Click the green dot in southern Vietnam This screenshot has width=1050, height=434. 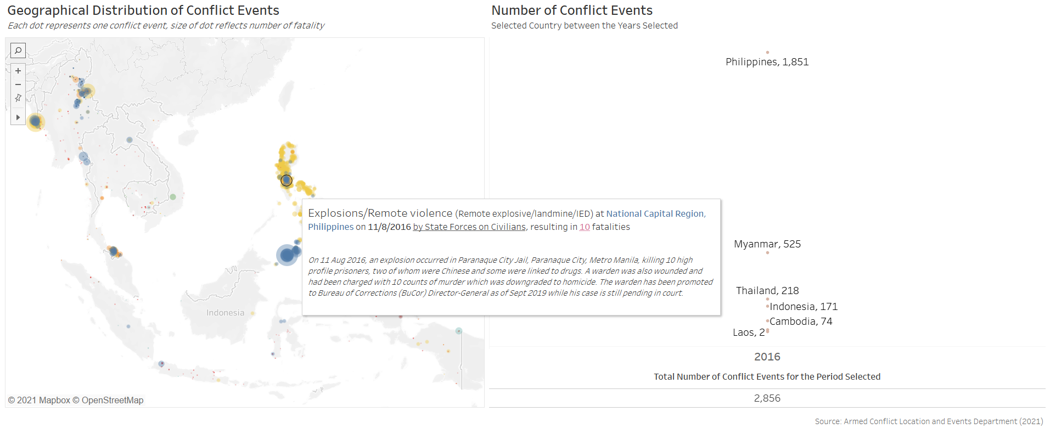(173, 197)
